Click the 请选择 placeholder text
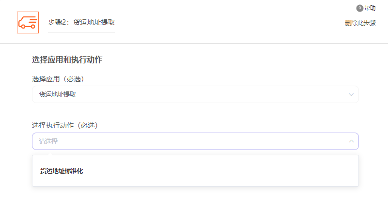388x209 pixels. 48,141
